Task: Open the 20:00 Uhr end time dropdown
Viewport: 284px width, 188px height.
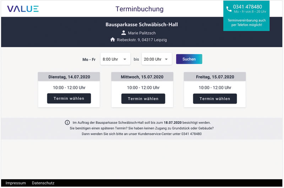Action: click(157, 59)
